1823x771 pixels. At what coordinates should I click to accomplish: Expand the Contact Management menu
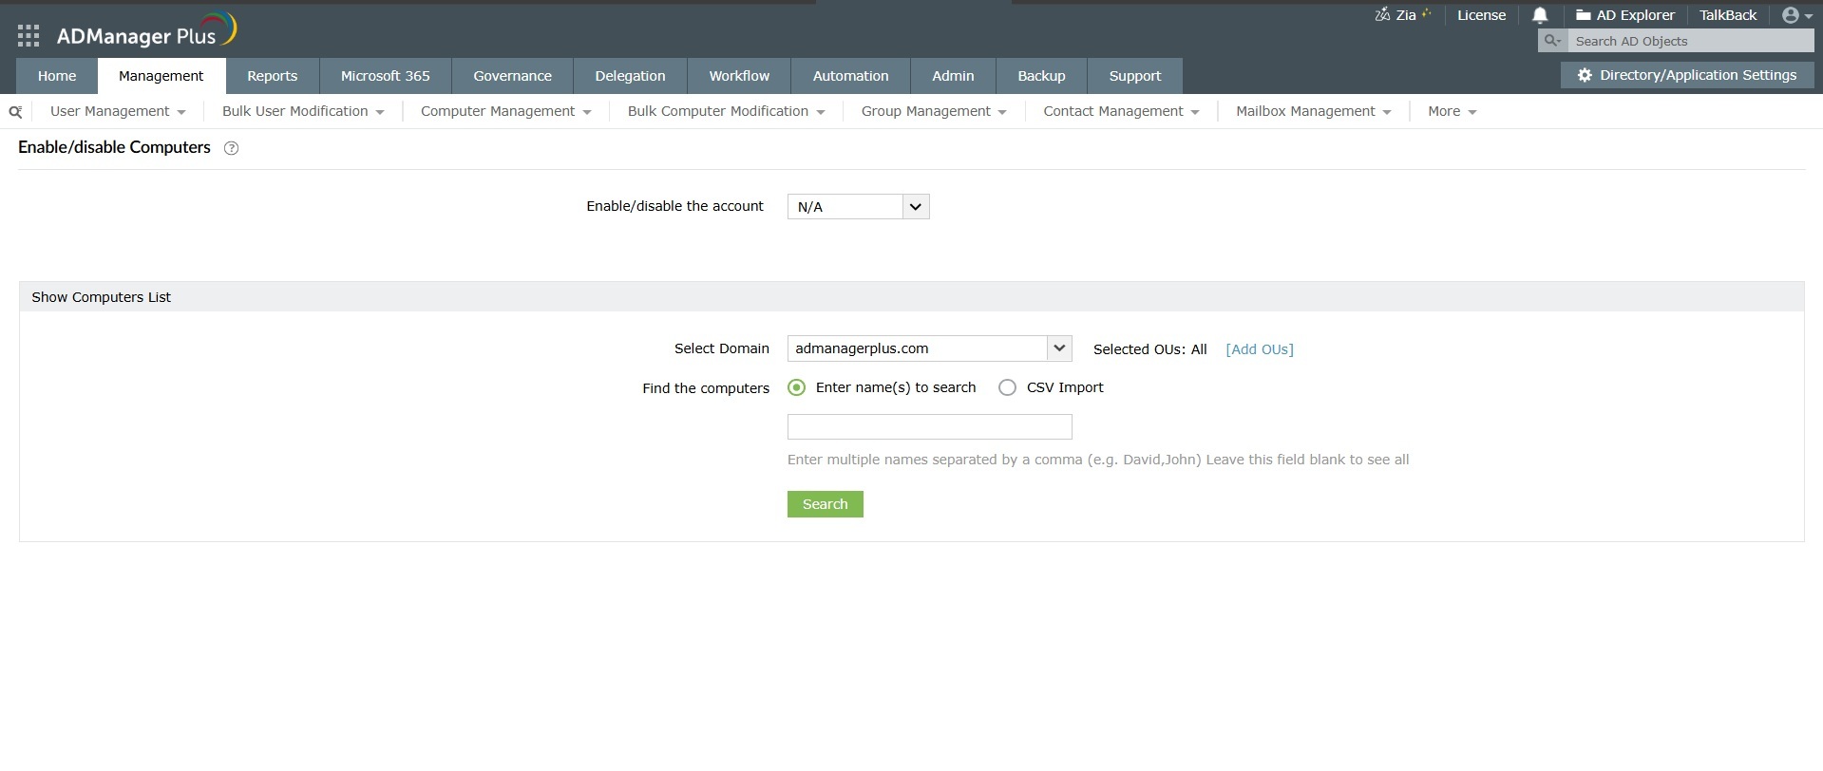[x=1121, y=111]
